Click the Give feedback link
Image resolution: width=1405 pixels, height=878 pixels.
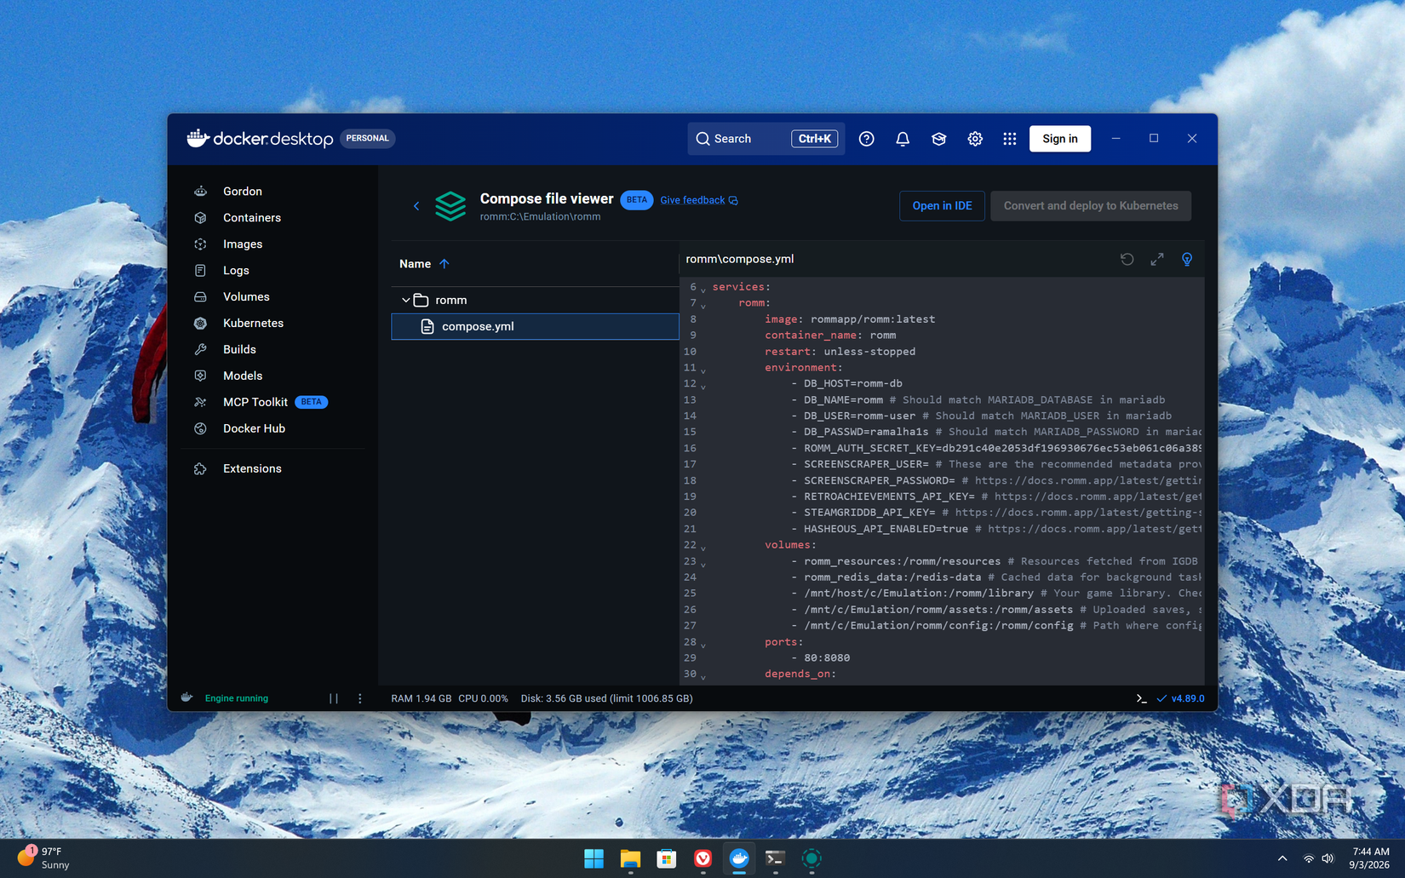point(698,200)
